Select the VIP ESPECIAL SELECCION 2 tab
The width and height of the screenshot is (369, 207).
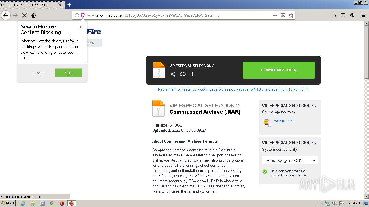pos(32,5)
